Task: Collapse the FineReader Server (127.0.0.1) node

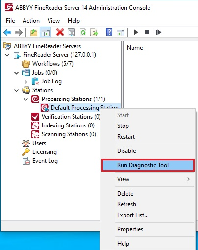Action: 7,55
